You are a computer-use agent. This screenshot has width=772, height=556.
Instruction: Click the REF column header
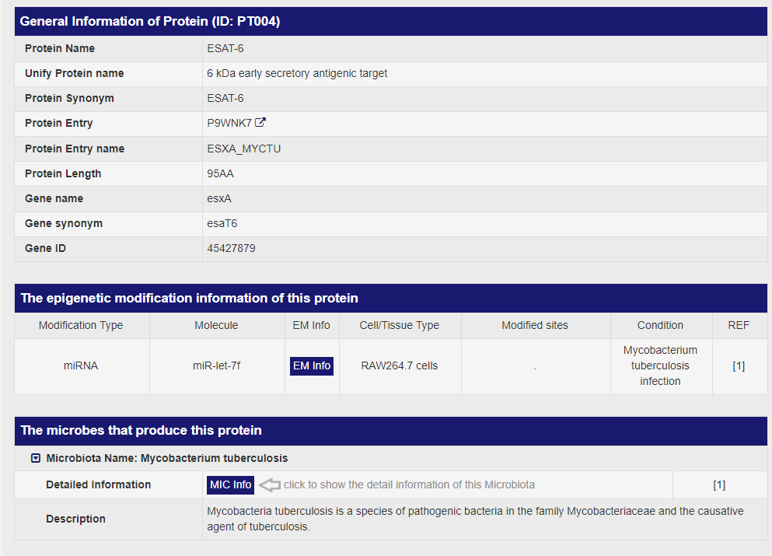739,325
